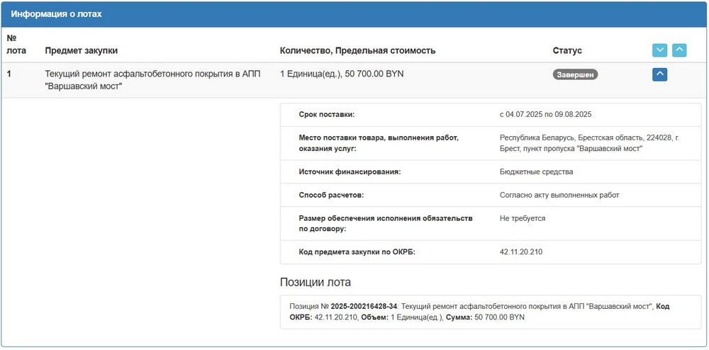Click the 'Статус' column header
The width and height of the screenshot is (709, 350).
coord(567,51)
